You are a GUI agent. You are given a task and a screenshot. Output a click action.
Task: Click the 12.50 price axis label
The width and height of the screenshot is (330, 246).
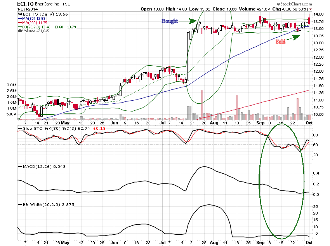(x=318, y=57)
